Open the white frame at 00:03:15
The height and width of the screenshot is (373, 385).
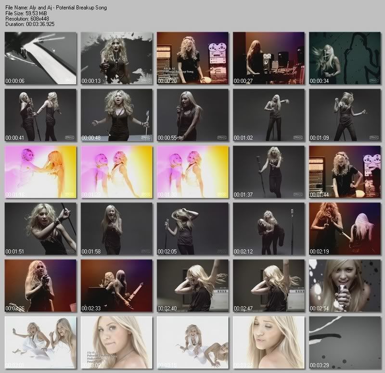click(193, 343)
